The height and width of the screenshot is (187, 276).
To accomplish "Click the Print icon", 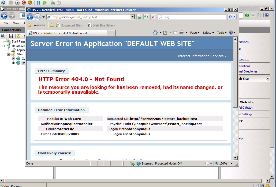I will coord(182,33).
